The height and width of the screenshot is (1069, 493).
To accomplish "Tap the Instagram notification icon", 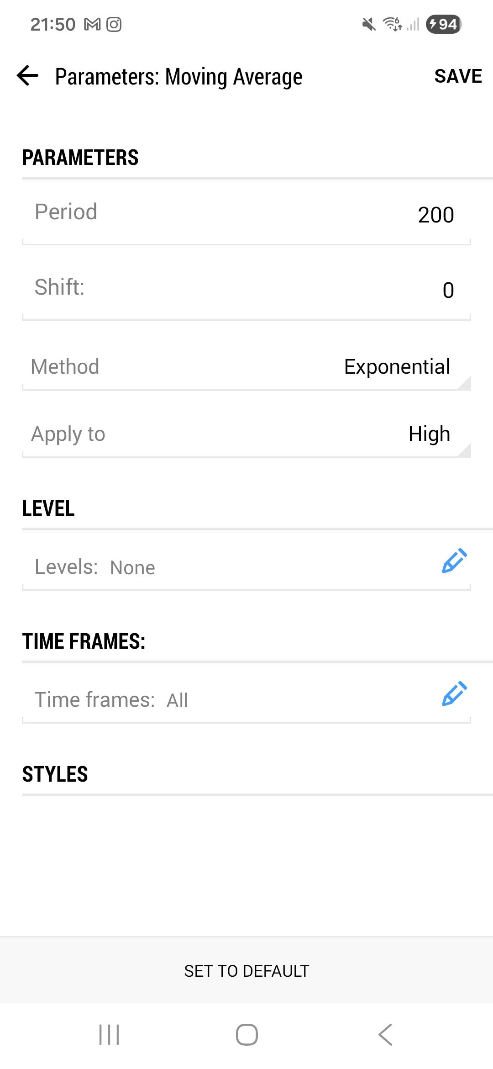I will pos(114,25).
